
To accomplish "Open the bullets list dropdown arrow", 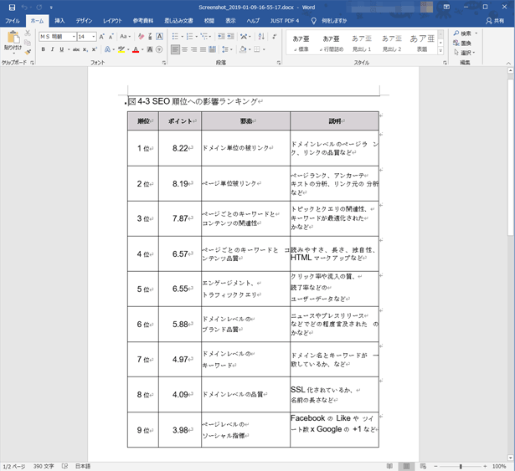I will click(x=183, y=37).
